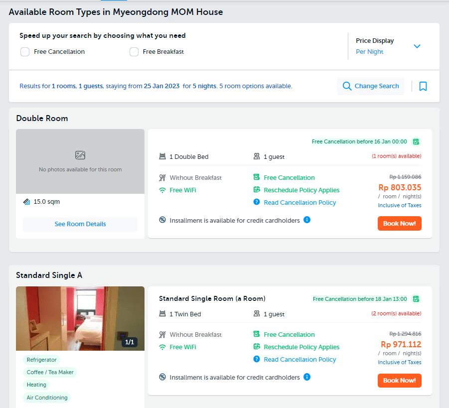Viewport: 449px width, 408px height.
Task: Click the Double Room free cancellation calendar badge
Action: tap(416, 141)
